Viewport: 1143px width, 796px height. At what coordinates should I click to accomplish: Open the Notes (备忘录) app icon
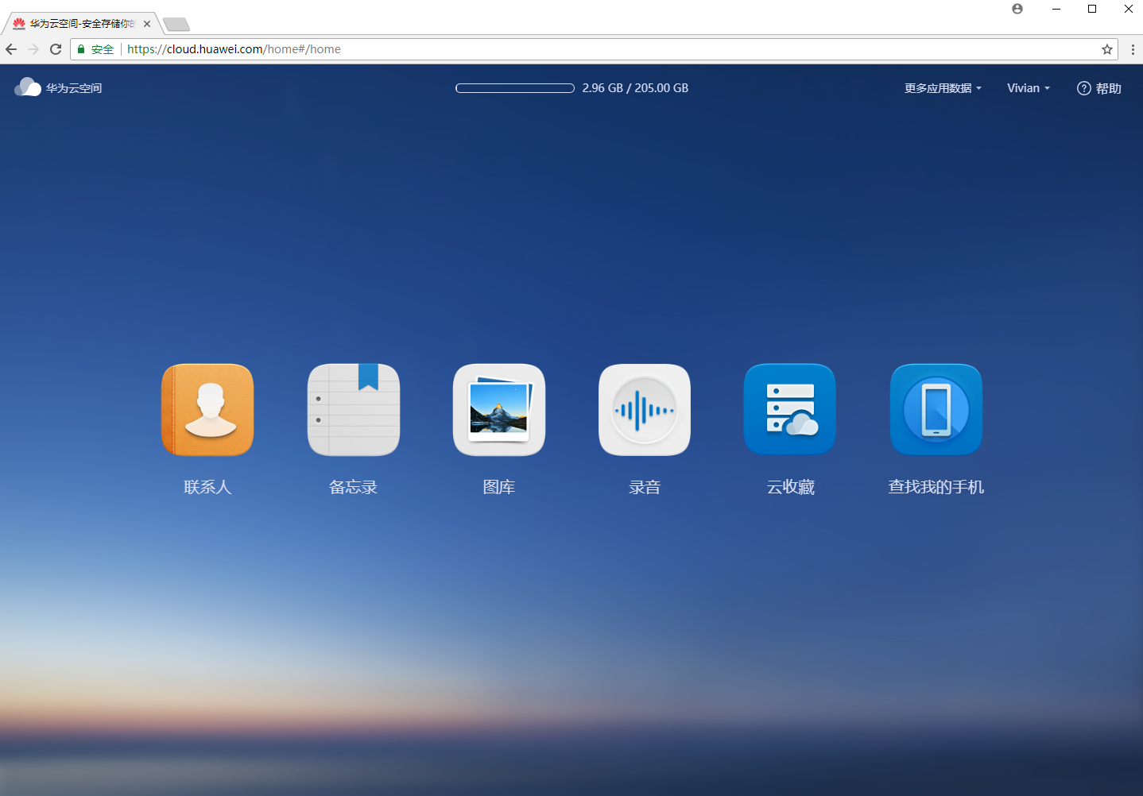coord(353,410)
